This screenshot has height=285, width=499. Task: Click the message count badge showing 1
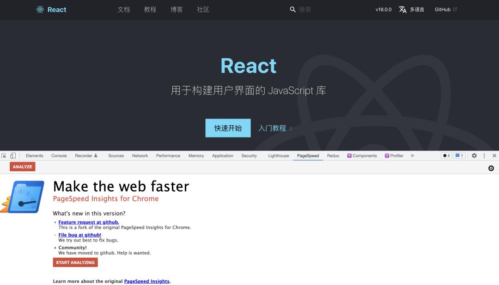tap(459, 156)
